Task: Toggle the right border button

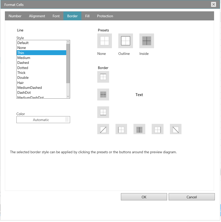Action: [x=157, y=129]
